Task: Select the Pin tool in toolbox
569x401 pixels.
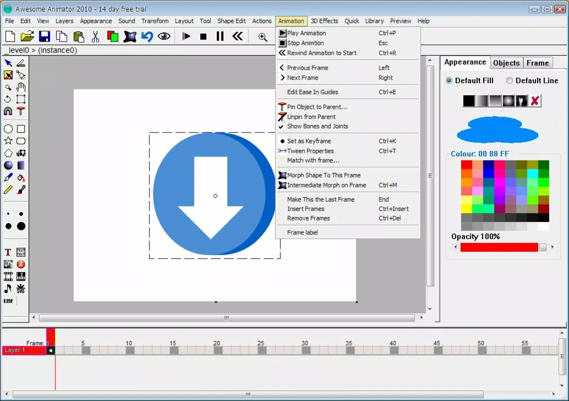Action: 21,111
